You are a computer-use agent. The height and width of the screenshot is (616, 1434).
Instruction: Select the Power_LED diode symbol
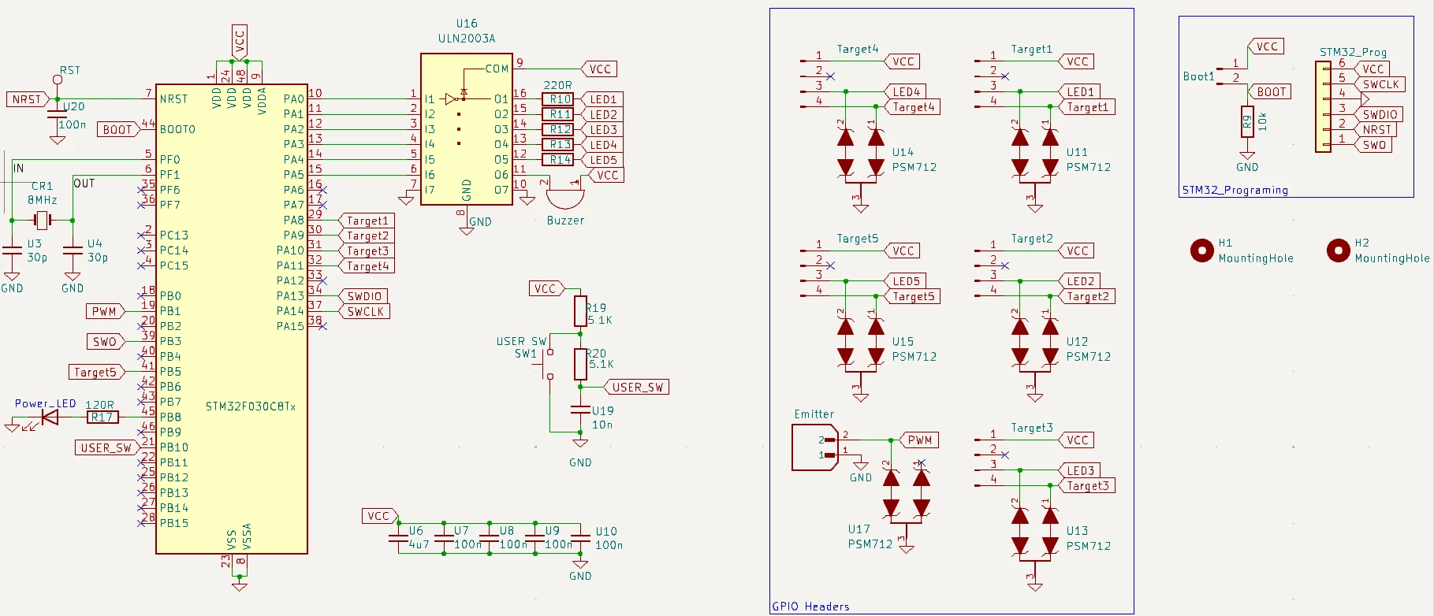tap(50, 417)
